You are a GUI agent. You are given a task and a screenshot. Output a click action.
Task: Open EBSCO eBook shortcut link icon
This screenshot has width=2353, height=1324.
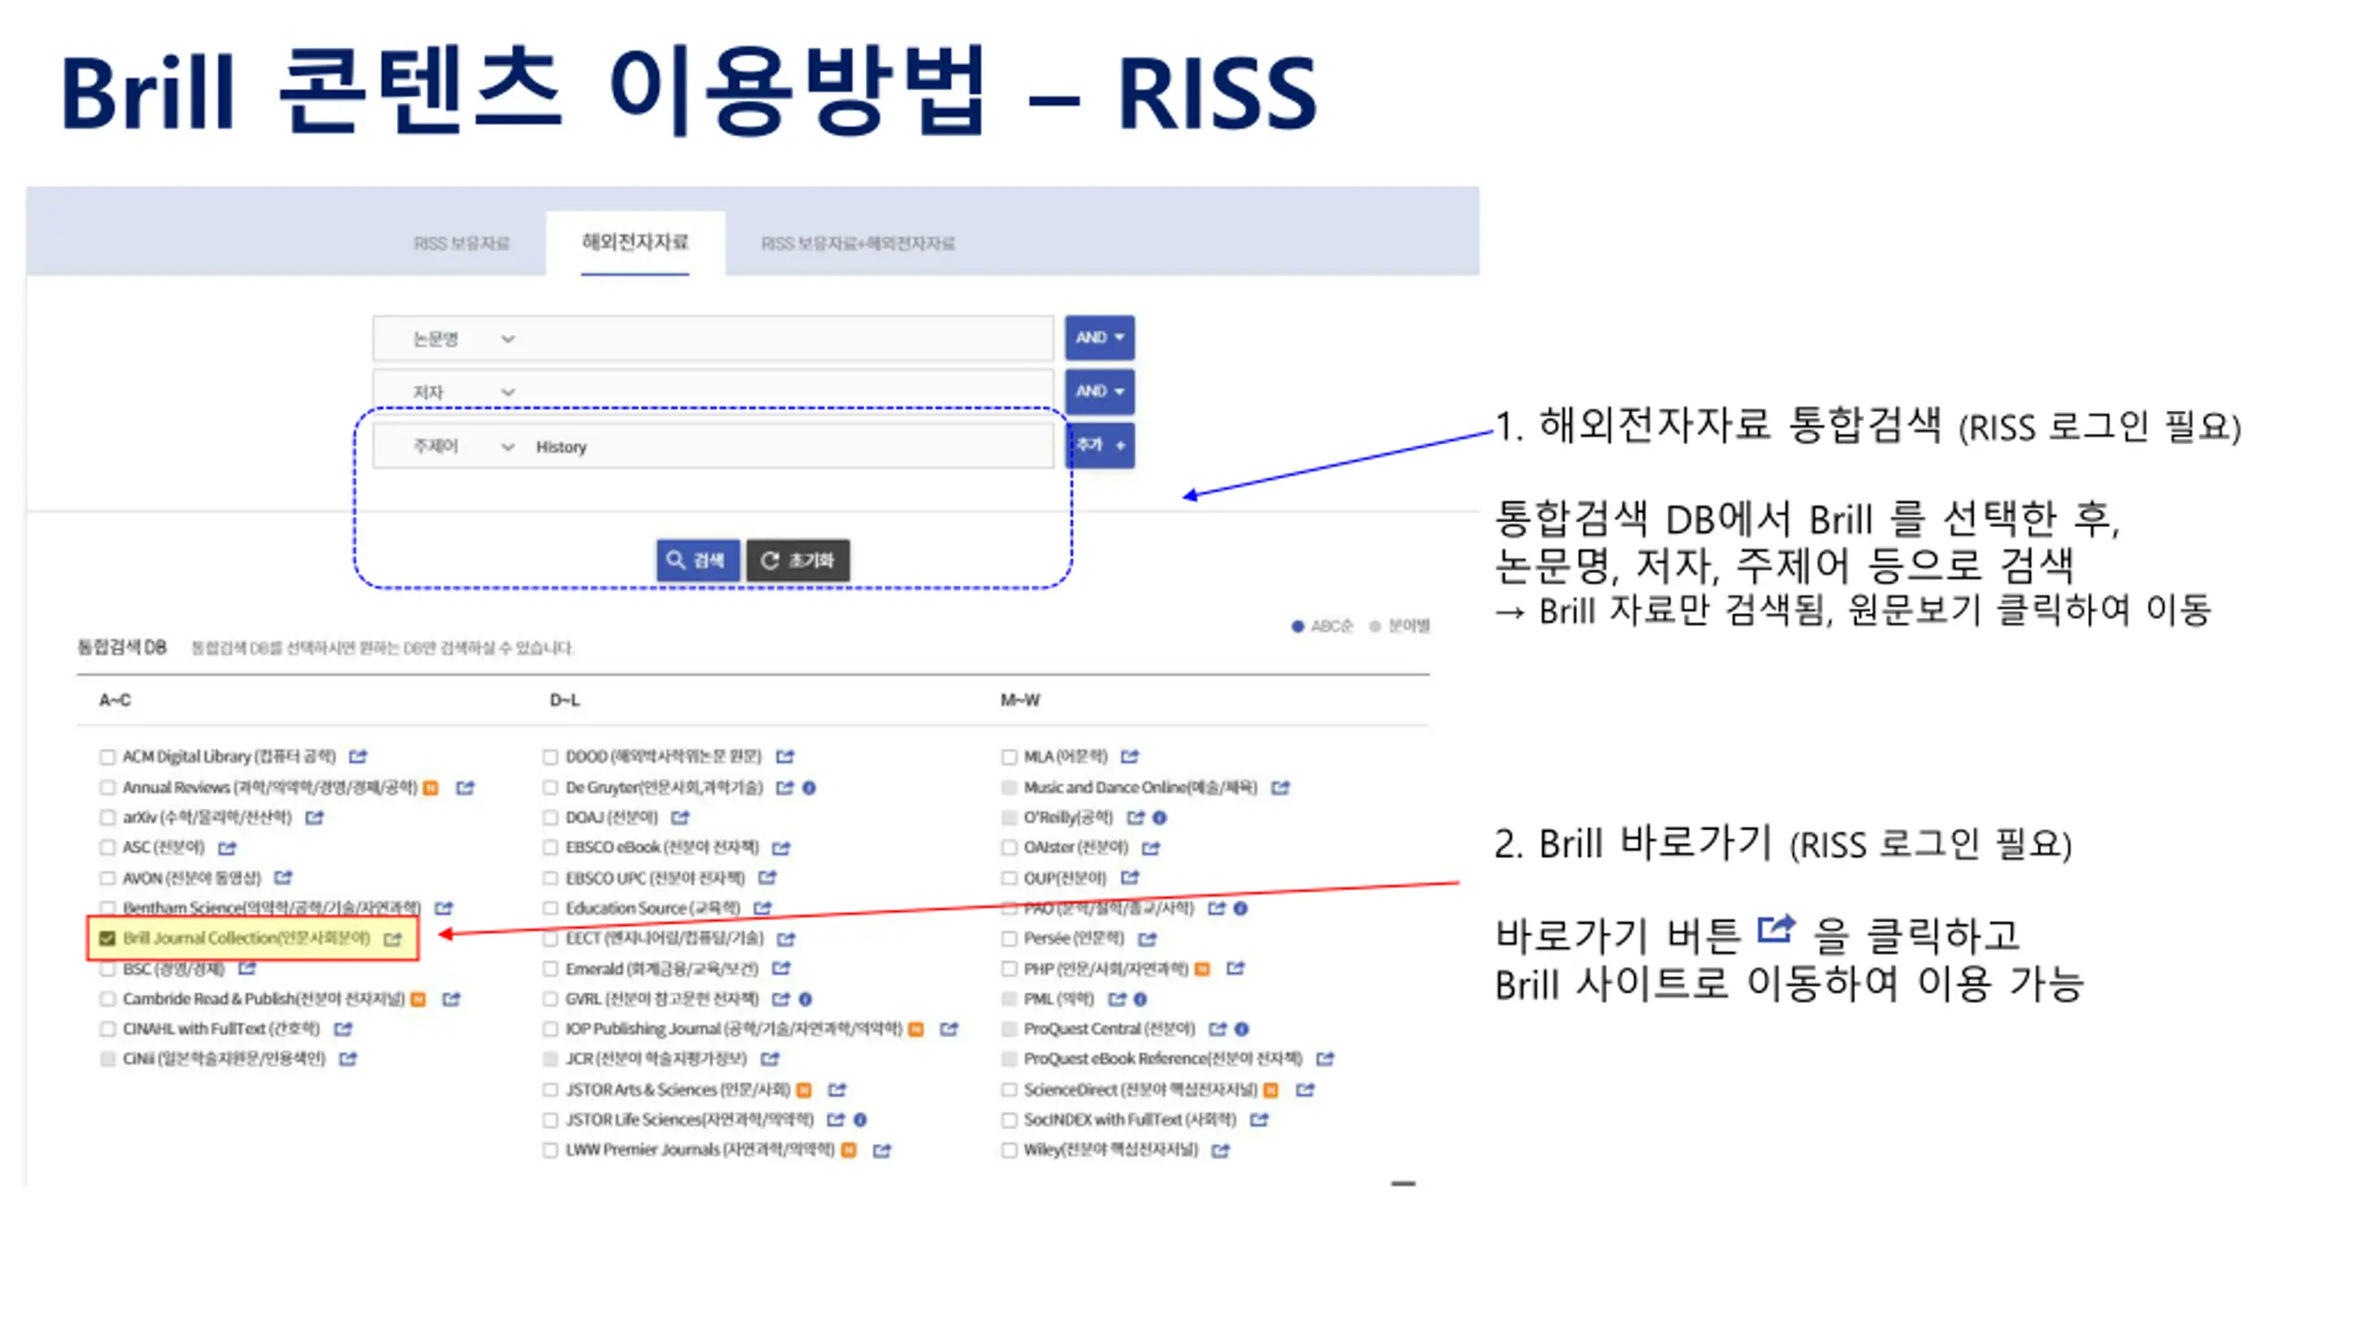[x=781, y=848]
